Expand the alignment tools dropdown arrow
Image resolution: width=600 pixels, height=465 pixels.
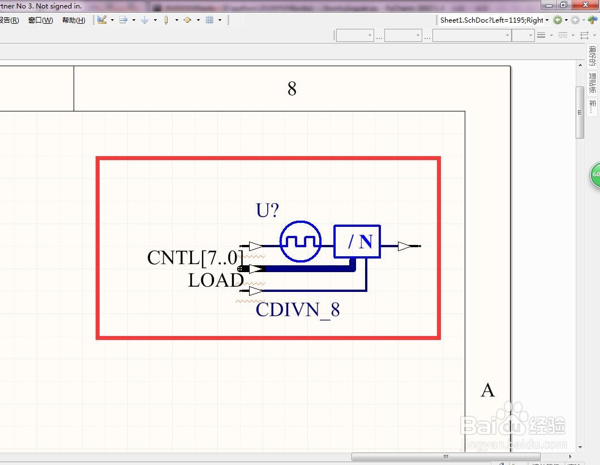pos(134,20)
